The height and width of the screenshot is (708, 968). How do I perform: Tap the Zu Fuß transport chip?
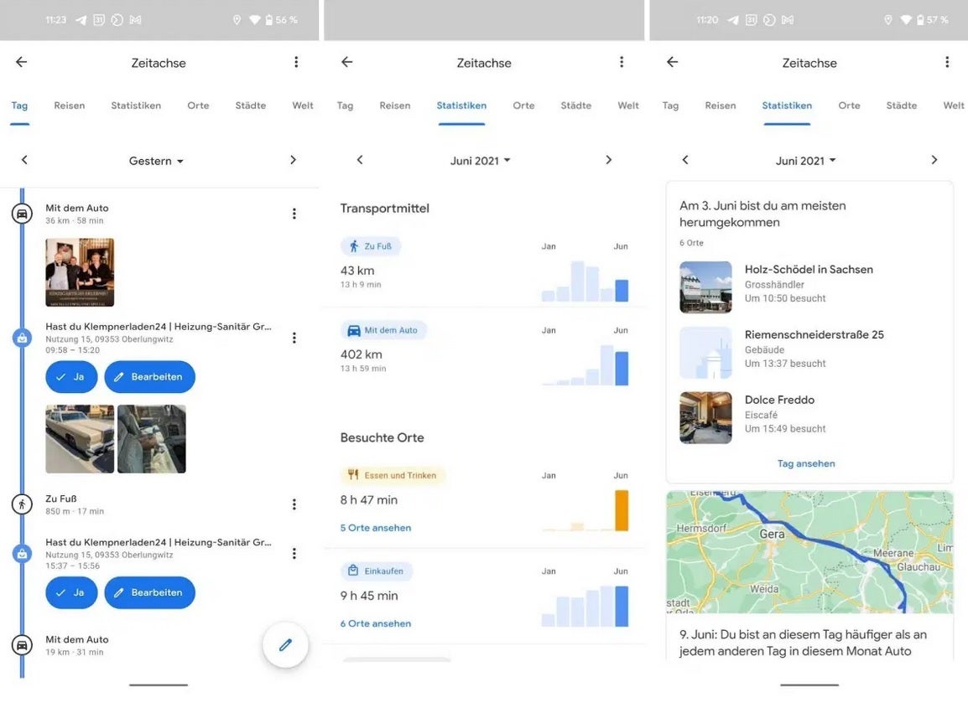point(371,246)
